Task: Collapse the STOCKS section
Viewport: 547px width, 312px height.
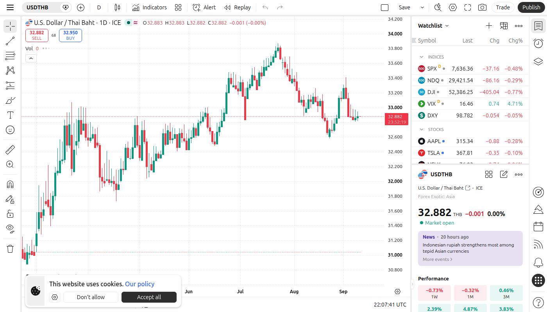Action: coord(422,129)
